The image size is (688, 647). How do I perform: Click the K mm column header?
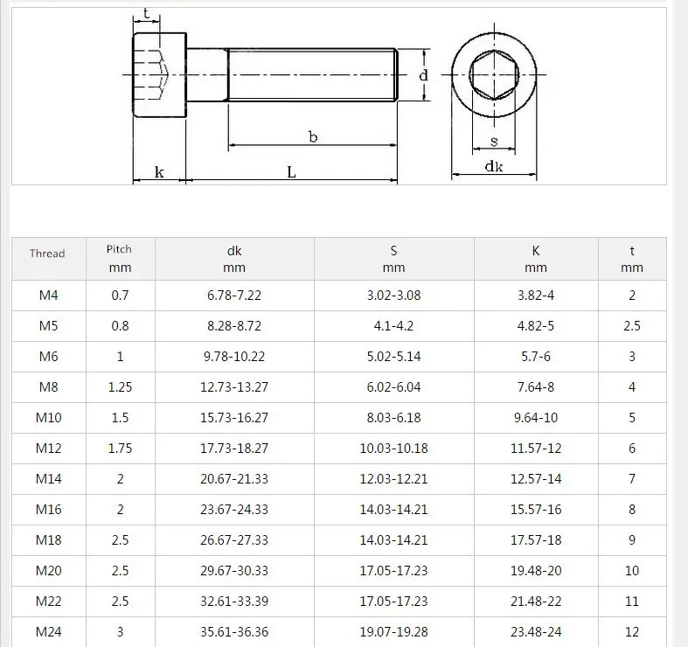coord(536,259)
